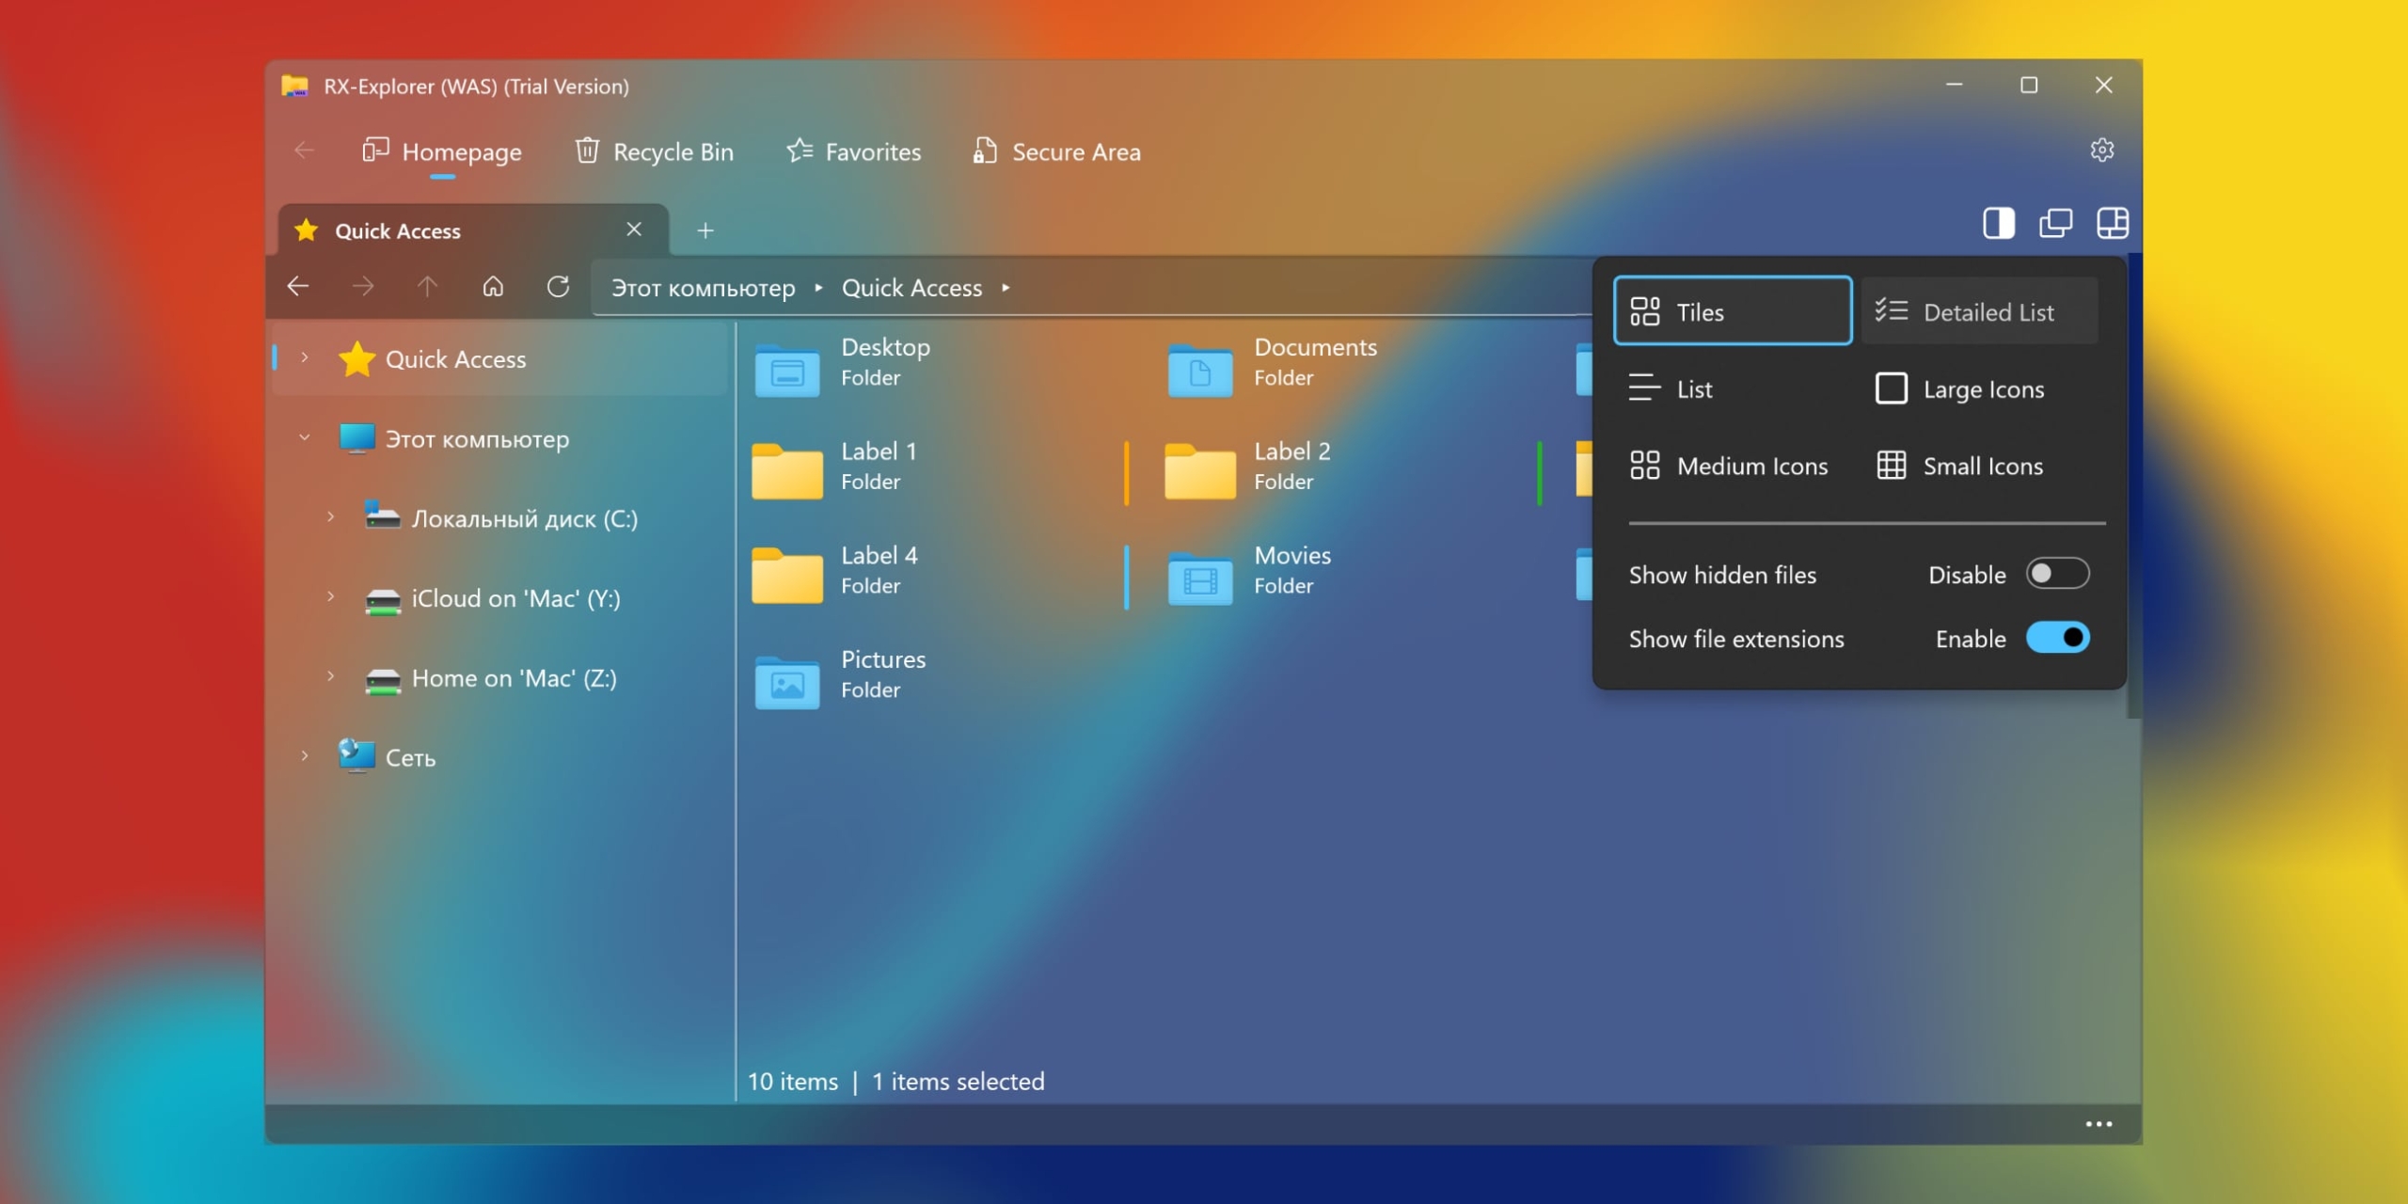Expand the Локальный диск (C:) node

330,517
